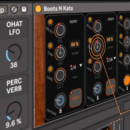Click the PERC VERB macro label
The image size is (130, 130).
click(x=14, y=85)
